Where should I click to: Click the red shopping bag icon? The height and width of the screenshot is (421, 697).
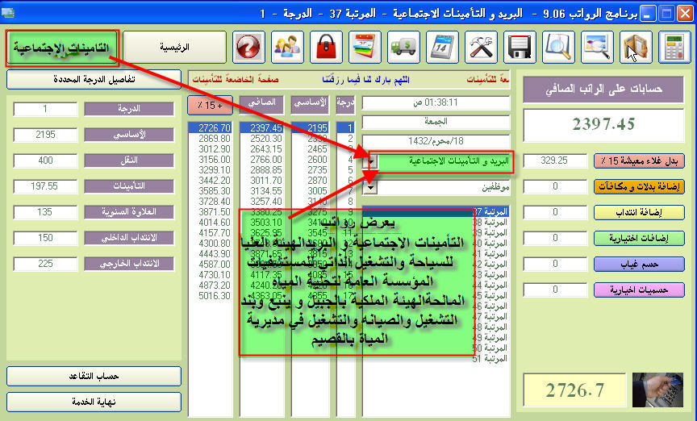pos(327,48)
